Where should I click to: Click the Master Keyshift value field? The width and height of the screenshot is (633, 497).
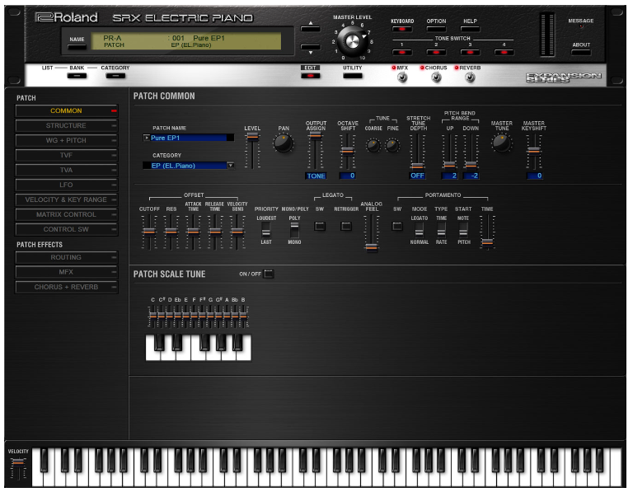point(534,176)
